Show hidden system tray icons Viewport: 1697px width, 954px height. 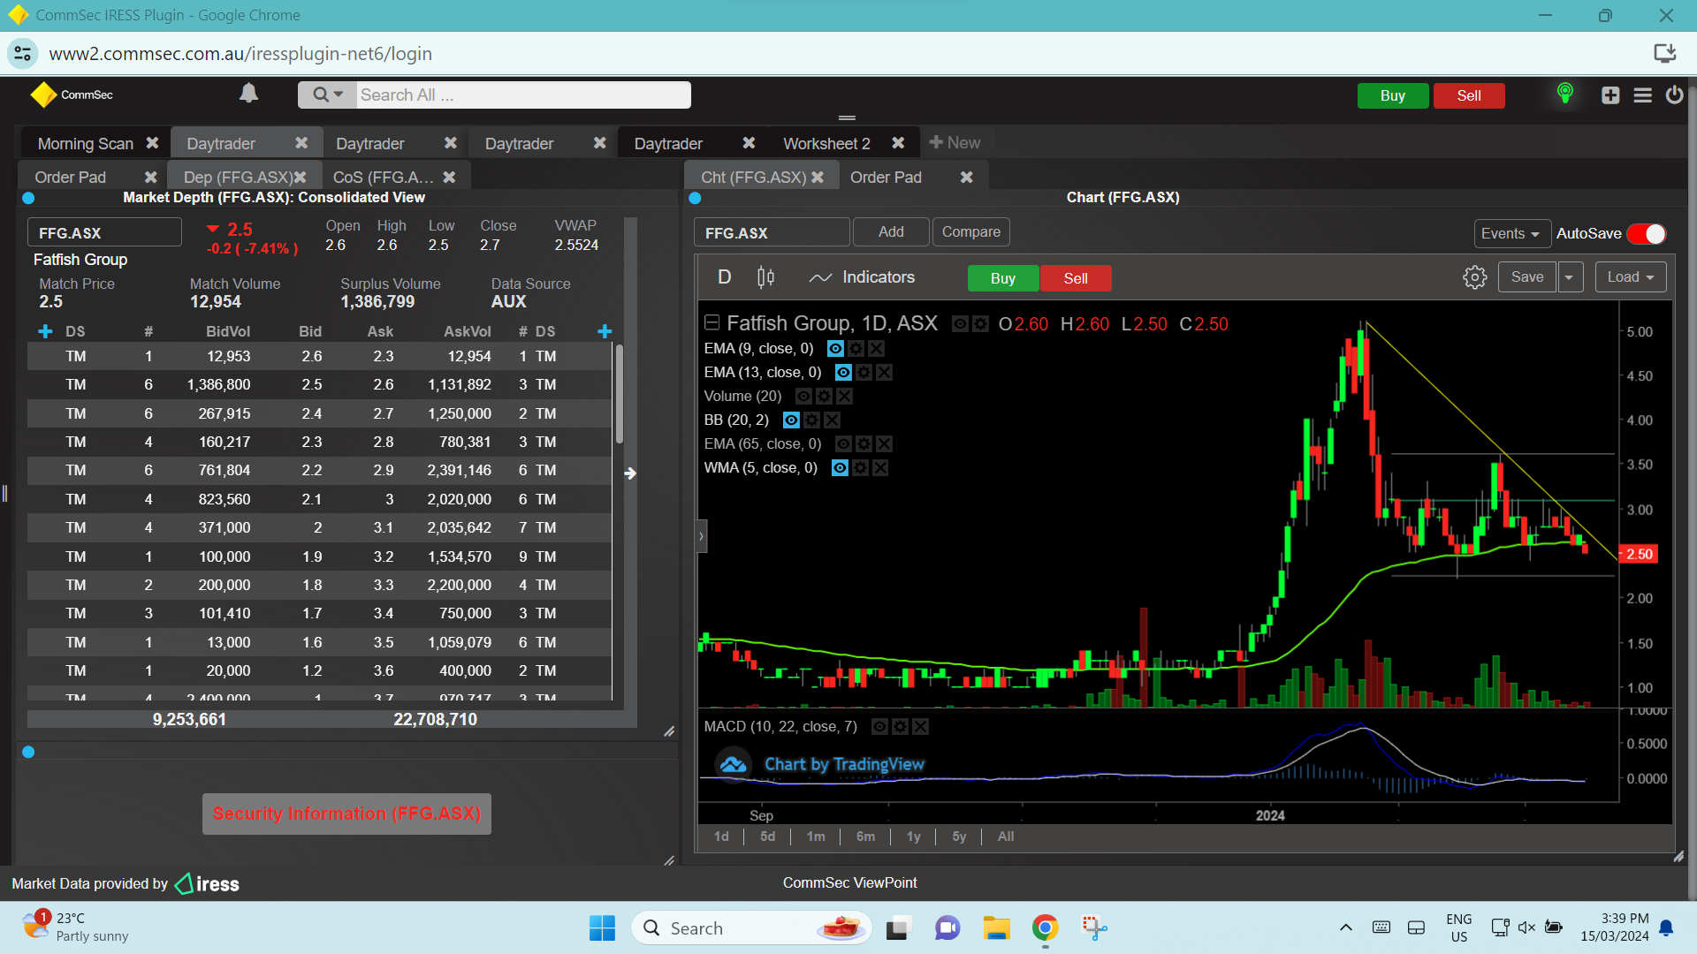point(1345,927)
